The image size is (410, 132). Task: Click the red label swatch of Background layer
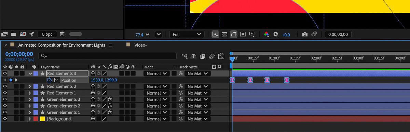[x=36, y=119]
